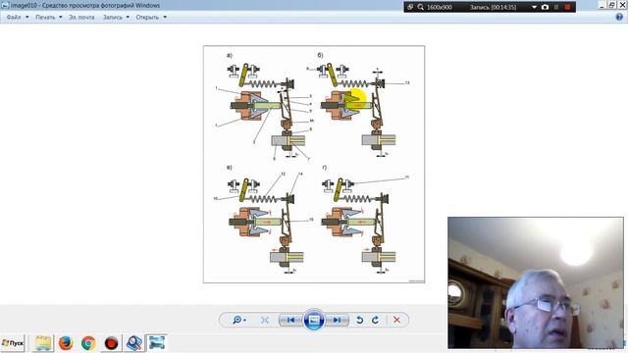Take a snapshot with recorder camera icon
This screenshot has width=628, height=353.
[x=546, y=7]
